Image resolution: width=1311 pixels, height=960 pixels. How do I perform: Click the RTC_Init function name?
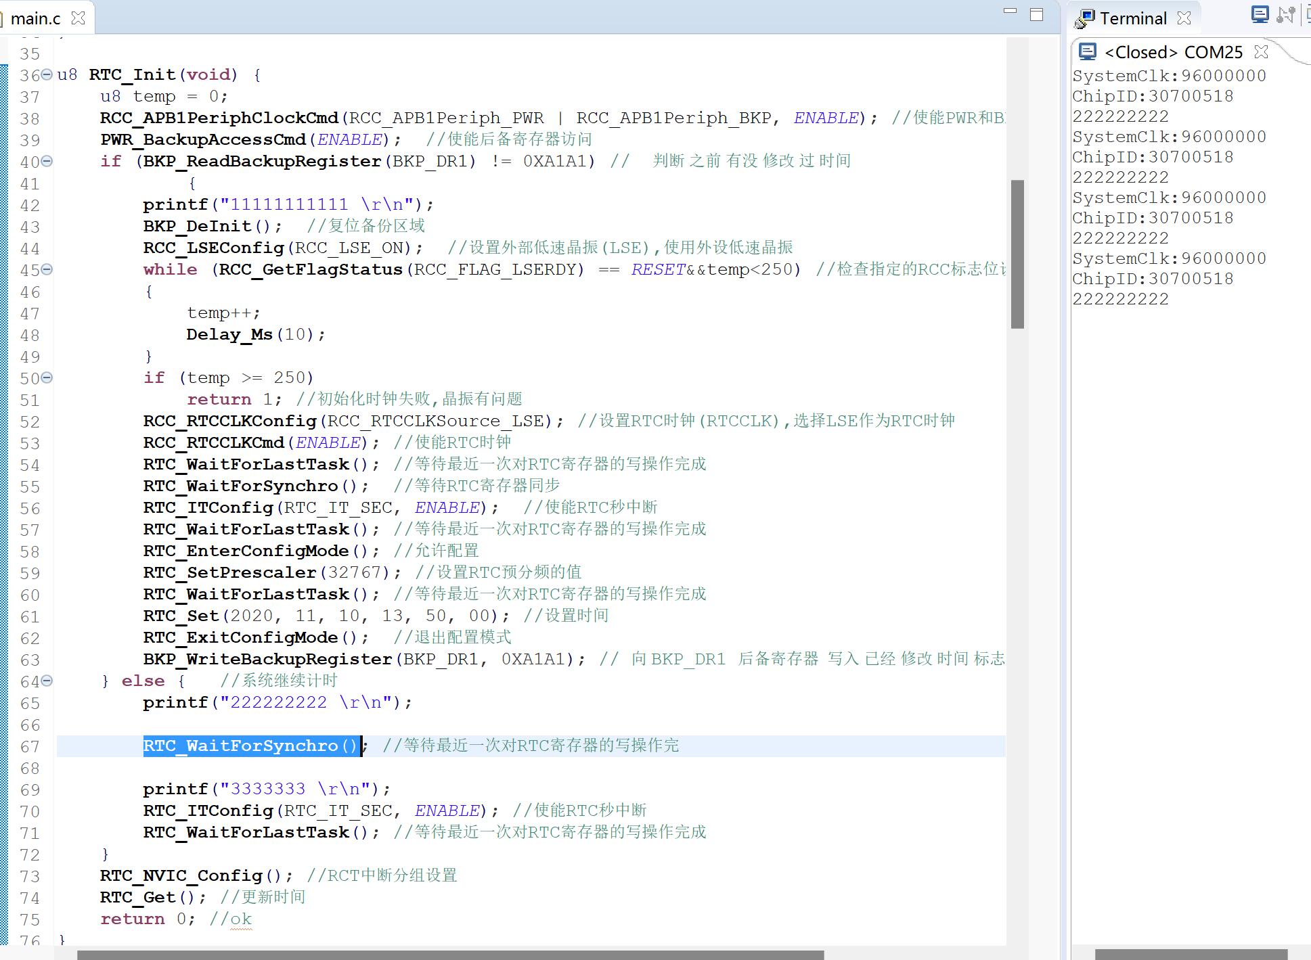tap(132, 74)
